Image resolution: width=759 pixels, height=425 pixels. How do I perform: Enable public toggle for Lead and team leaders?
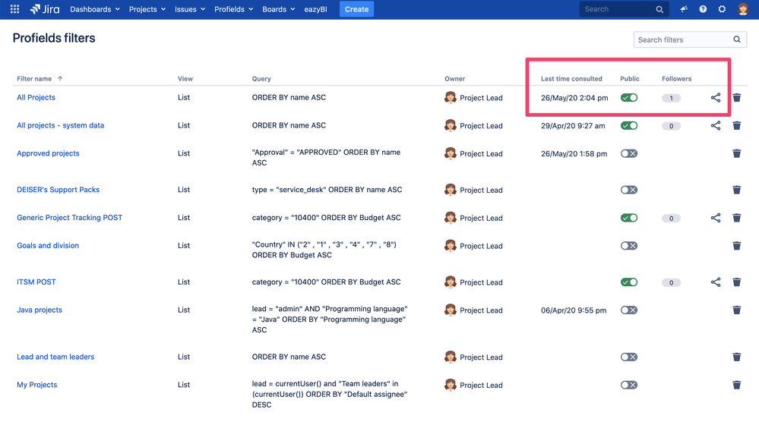[629, 357]
